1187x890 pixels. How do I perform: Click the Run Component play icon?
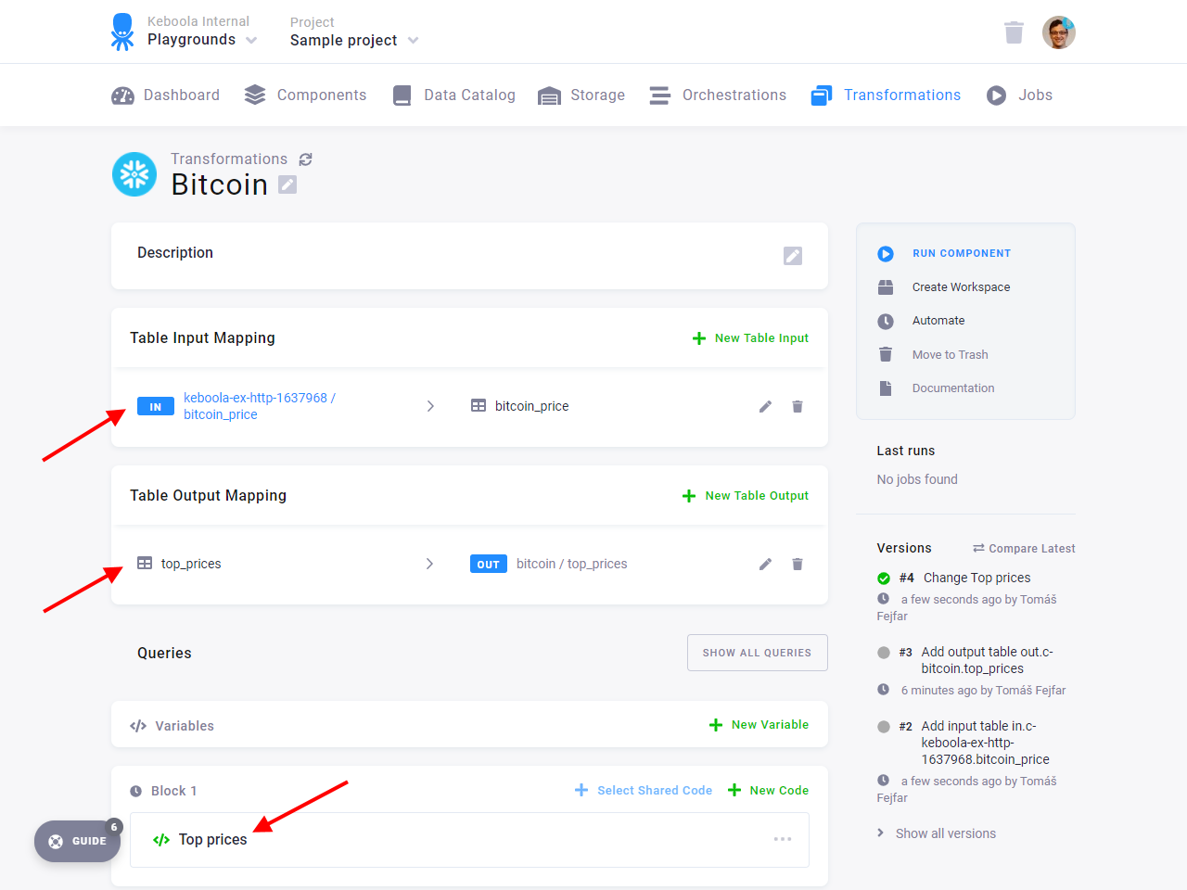[886, 254]
